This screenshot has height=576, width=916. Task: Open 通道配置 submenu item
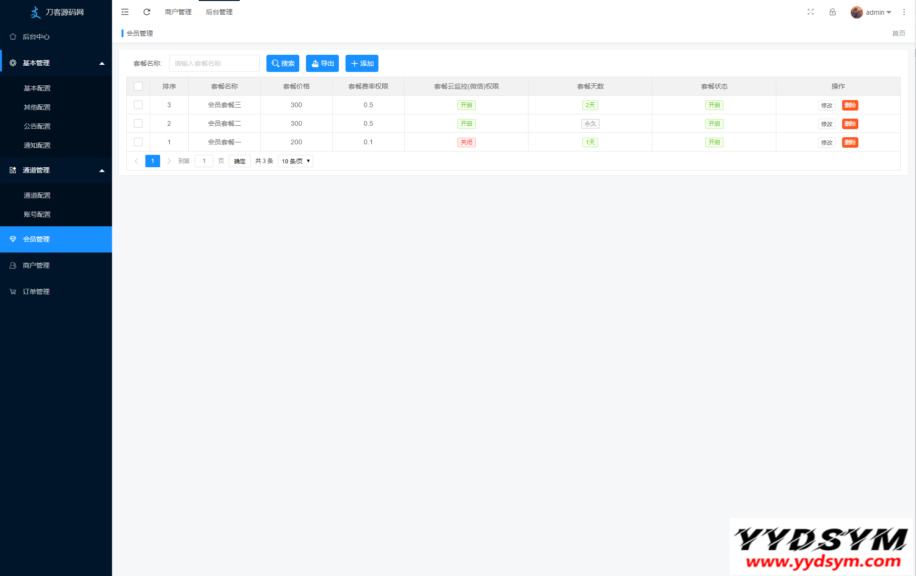coord(37,195)
